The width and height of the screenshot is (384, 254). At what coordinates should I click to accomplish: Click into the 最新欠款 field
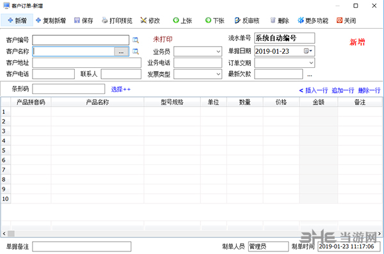[278, 74]
